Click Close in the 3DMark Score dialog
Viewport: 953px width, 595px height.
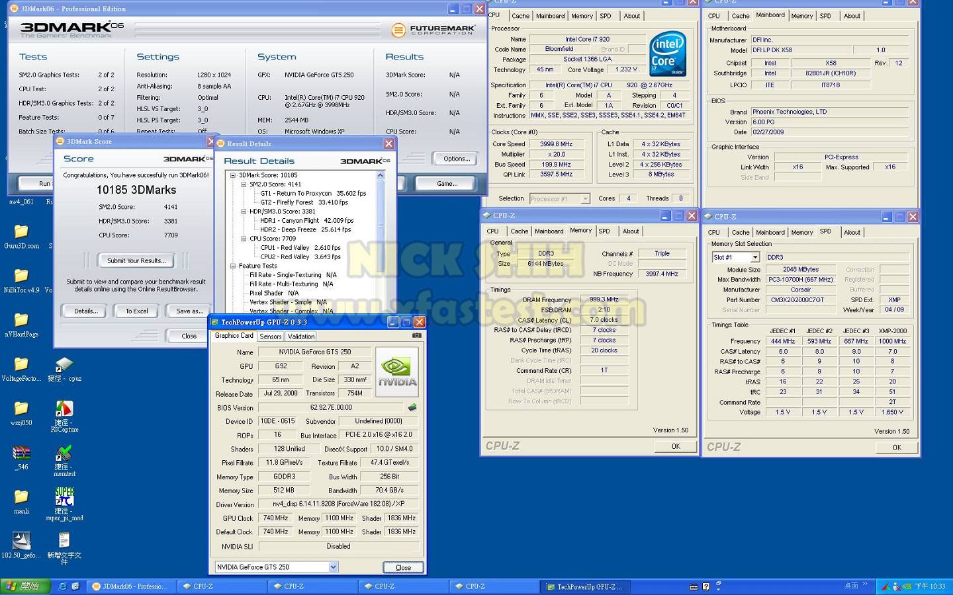(189, 336)
